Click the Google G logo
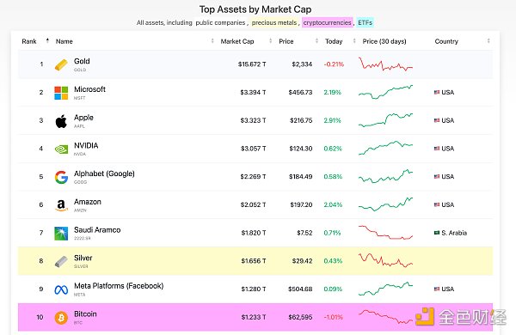Viewport: 516px width, 335px height. click(61, 177)
